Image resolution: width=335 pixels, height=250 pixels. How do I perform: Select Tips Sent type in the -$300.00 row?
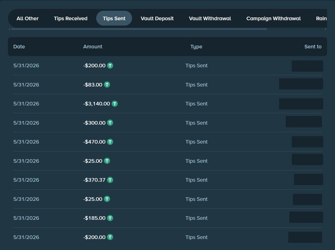(x=197, y=123)
